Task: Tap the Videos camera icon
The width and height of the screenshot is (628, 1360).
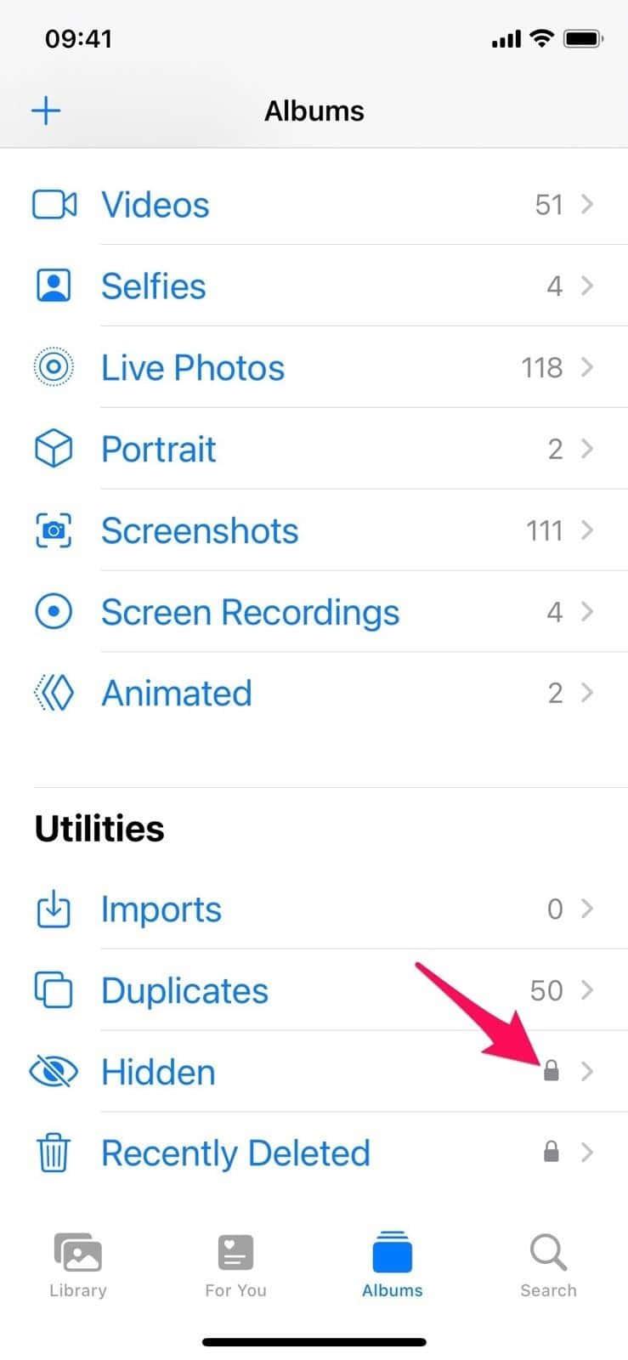Action: [x=54, y=205]
